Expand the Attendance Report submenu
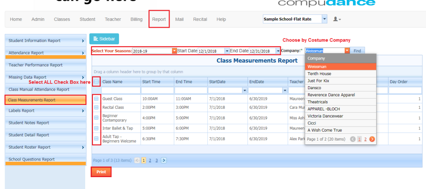 (83, 53)
